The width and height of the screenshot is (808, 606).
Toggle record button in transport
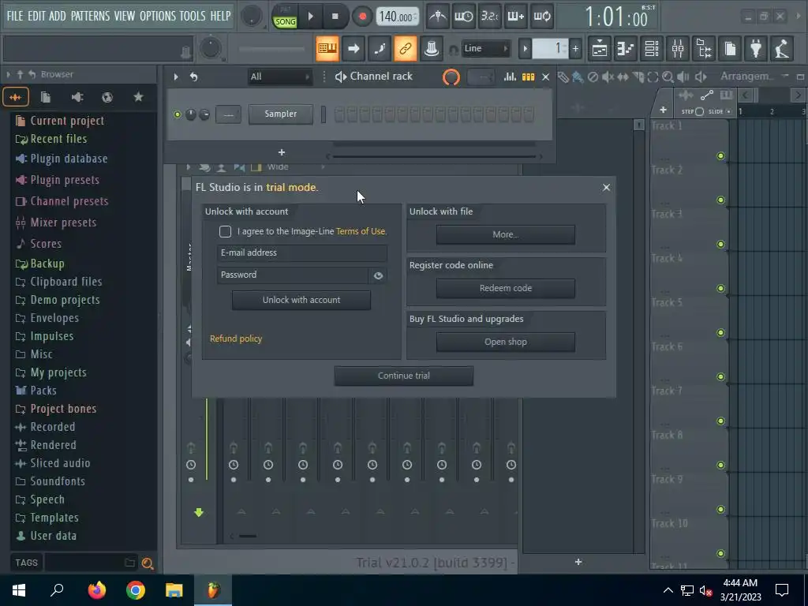tap(362, 17)
